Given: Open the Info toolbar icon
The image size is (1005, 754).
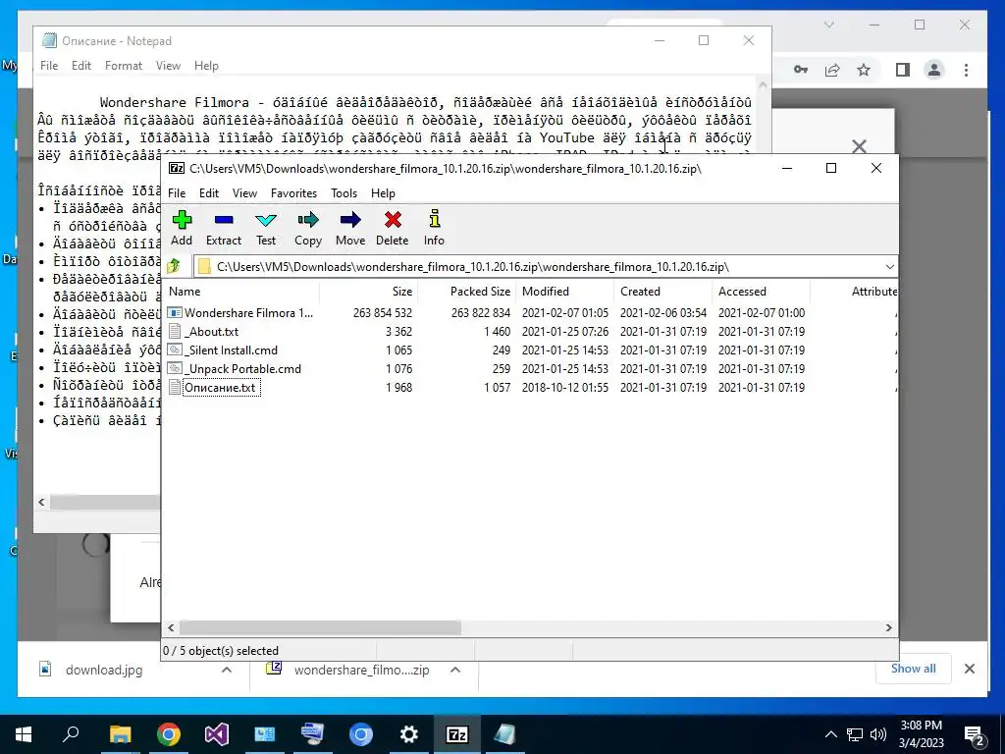Looking at the screenshot, I should point(434,228).
